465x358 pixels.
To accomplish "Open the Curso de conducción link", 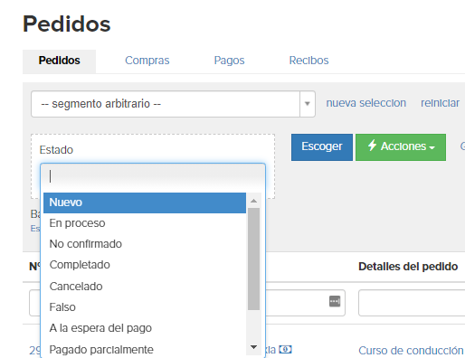I will pos(411,351).
